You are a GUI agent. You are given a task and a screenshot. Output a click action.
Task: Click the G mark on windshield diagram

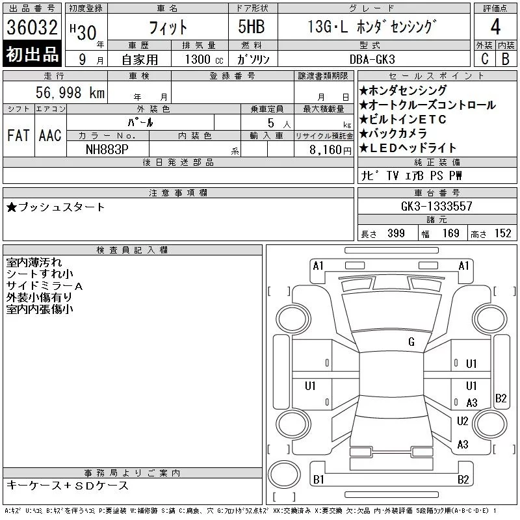pyautogui.click(x=411, y=342)
